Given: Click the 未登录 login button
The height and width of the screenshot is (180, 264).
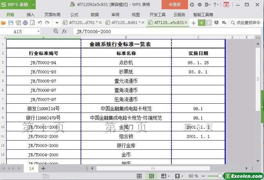Looking at the screenshot, I should click(174, 5).
